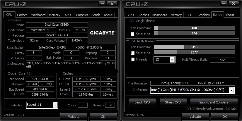Click Validate in right window
This screenshot has width=242, height=121.
[x=195, y=117]
